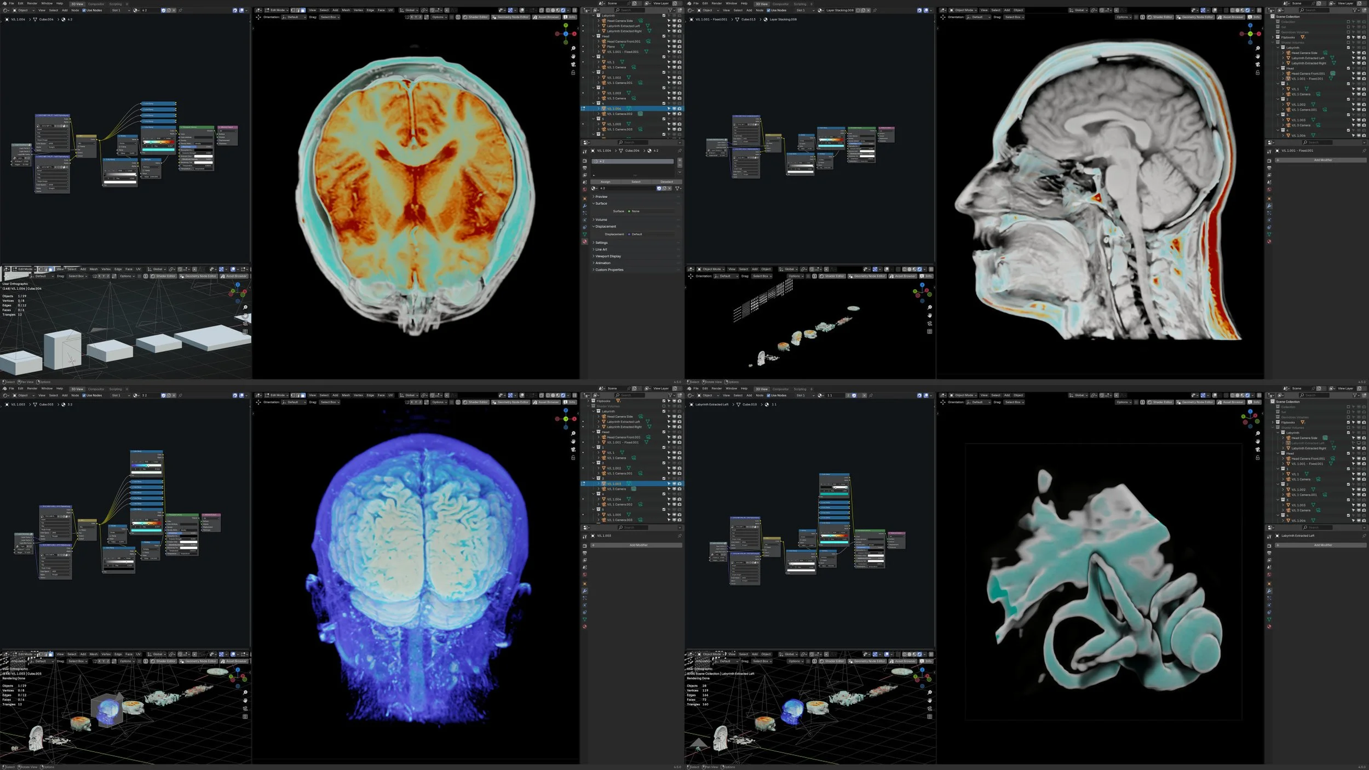Click Assign button in material properties
The width and height of the screenshot is (1369, 770).
[x=605, y=182]
